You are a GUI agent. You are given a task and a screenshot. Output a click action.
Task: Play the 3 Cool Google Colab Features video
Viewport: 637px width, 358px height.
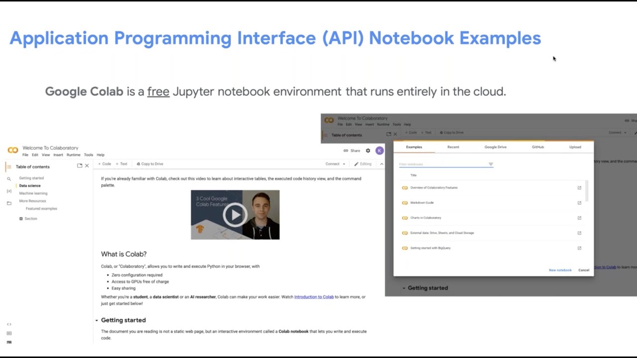235,215
